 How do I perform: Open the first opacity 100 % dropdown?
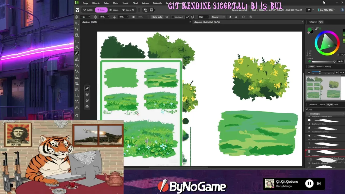click(x=108, y=17)
